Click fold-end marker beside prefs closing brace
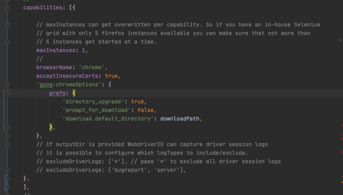This screenshot has height=195, width=343. click(x=8, y=127)
